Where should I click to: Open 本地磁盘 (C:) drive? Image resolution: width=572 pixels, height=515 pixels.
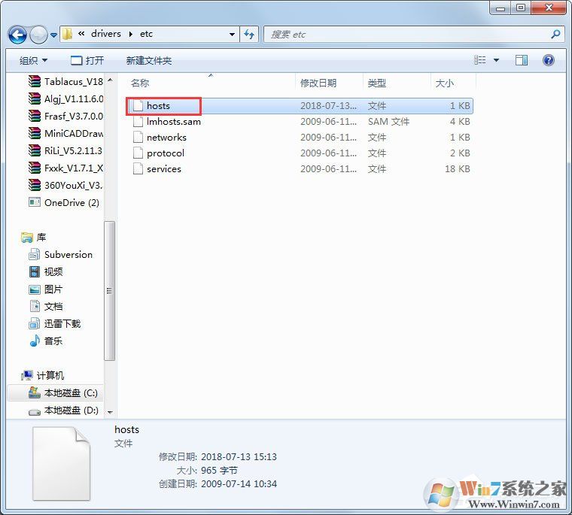pos(63,393)
